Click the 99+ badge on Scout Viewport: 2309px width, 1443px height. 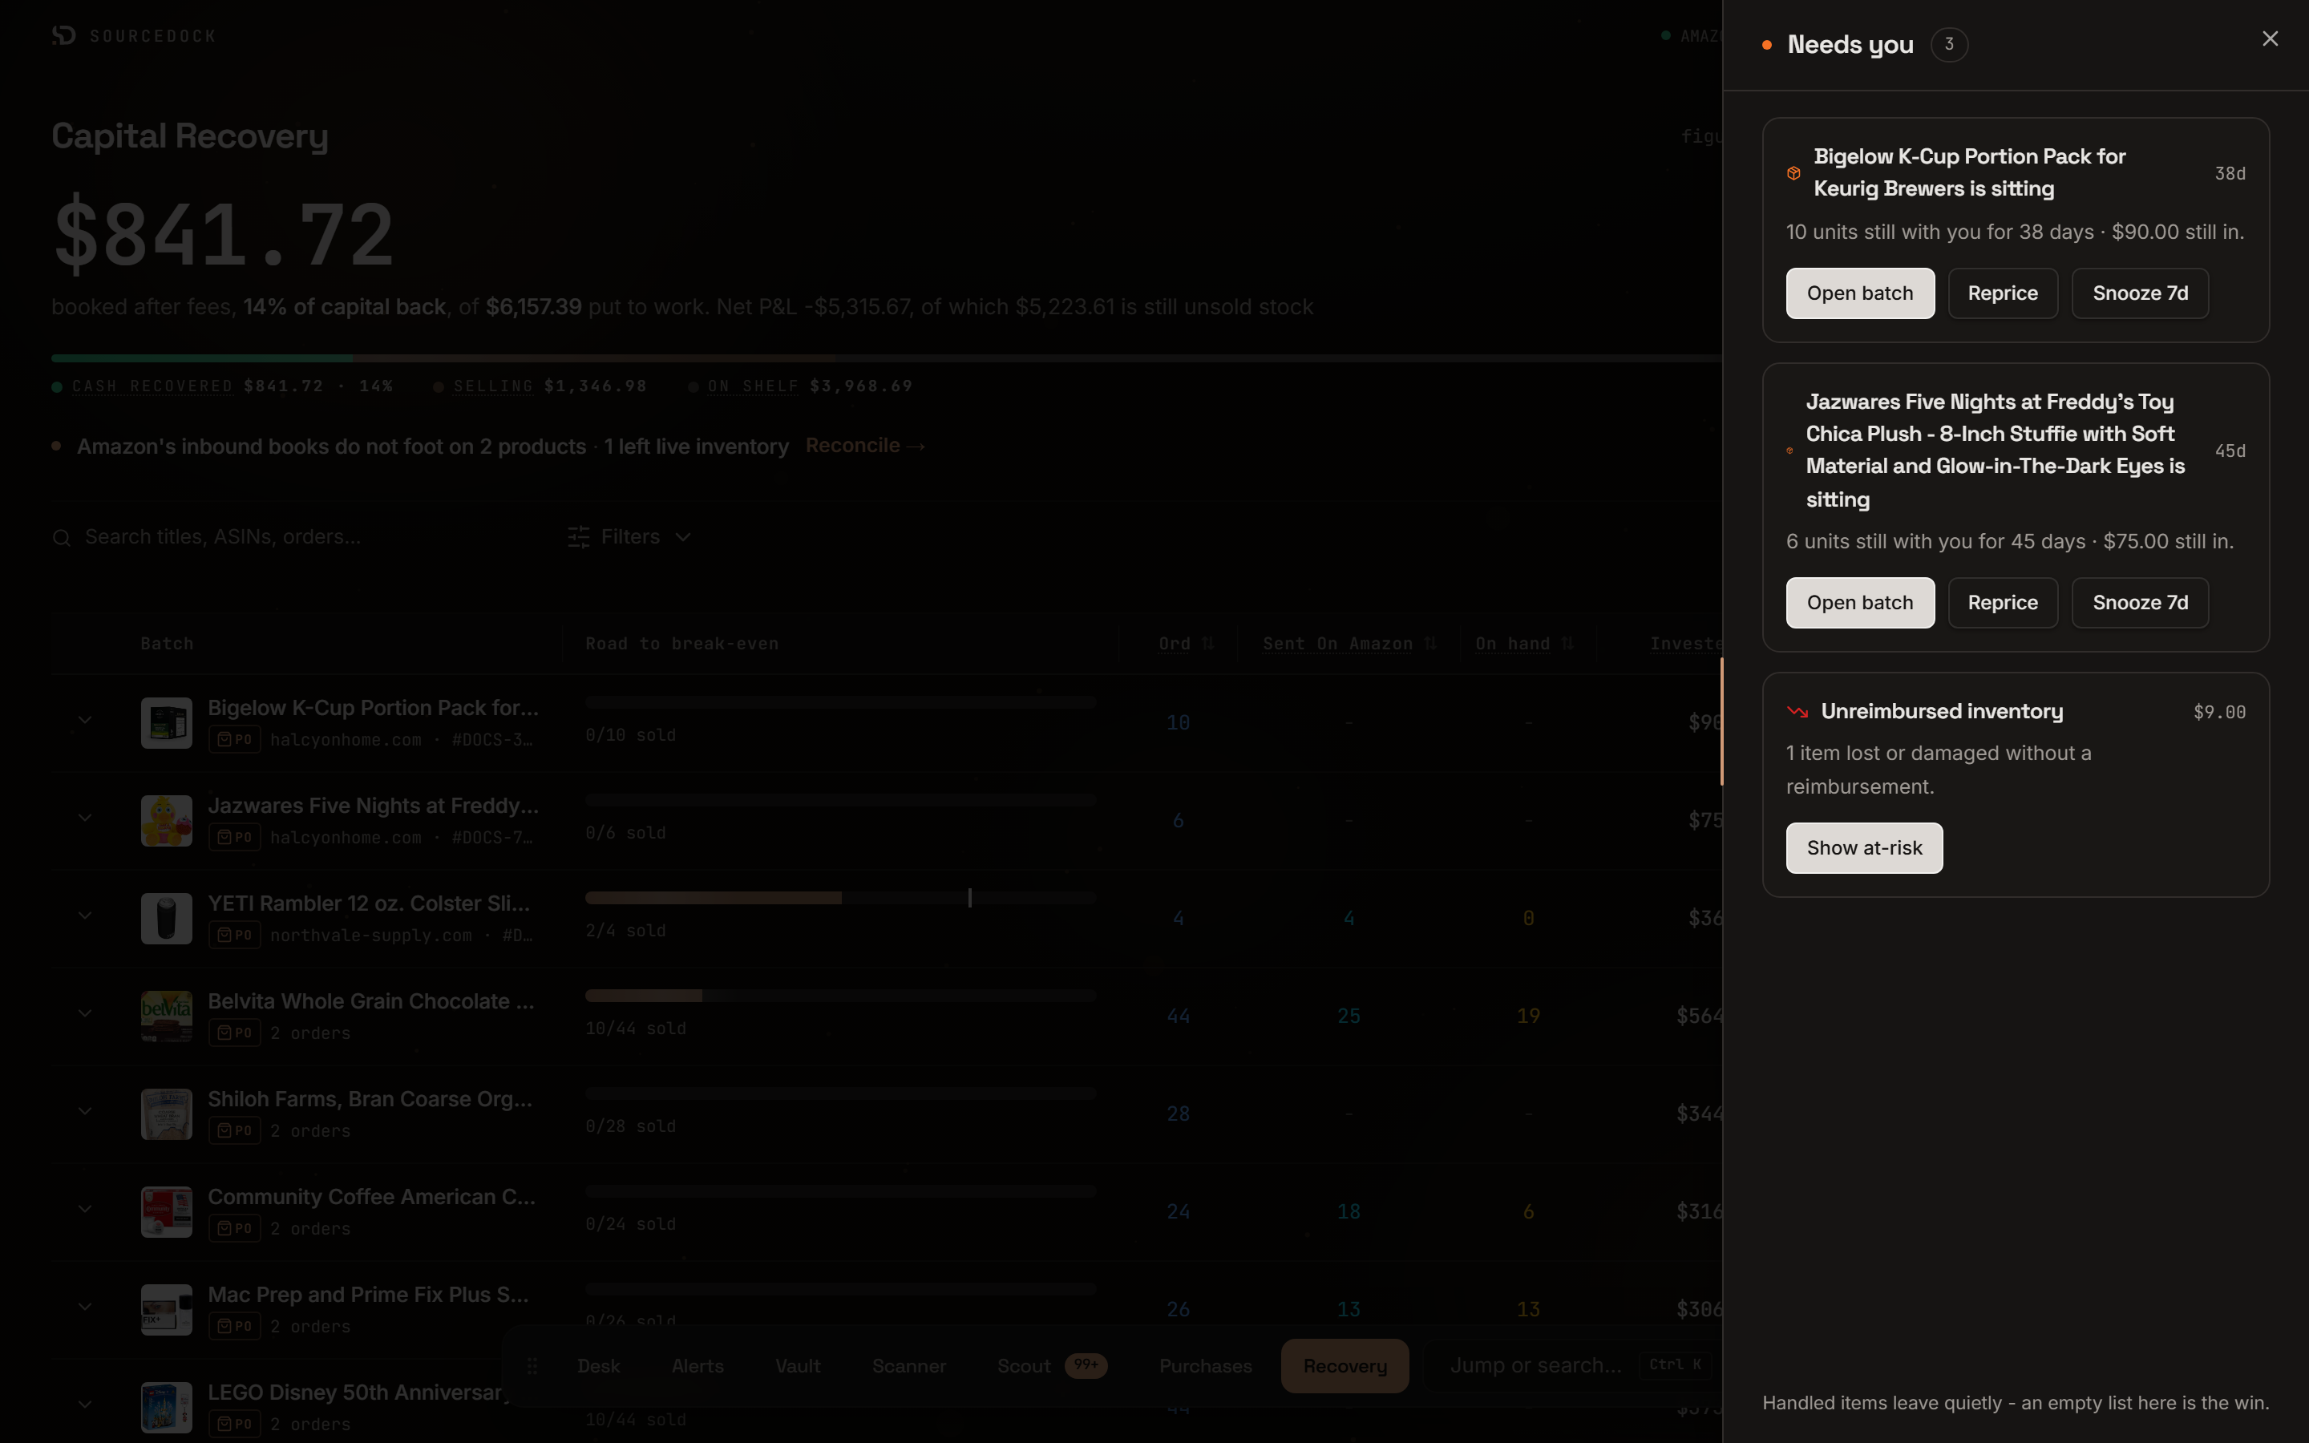click(1086, 1364)
